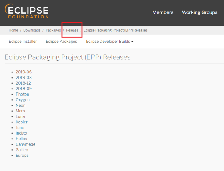224x171 pixels.
Task: Open the Photon release link
Action: [x=22, y=94]
